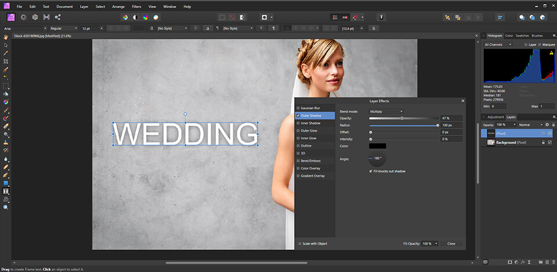The height and width of the screenshot is (272, 557).
Task: Close the Layer Effects dialog with Close button
Action: 451,244
